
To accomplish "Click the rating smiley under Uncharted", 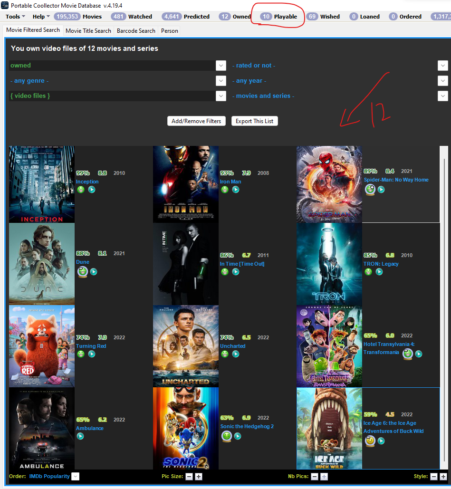I will (225, 354).
